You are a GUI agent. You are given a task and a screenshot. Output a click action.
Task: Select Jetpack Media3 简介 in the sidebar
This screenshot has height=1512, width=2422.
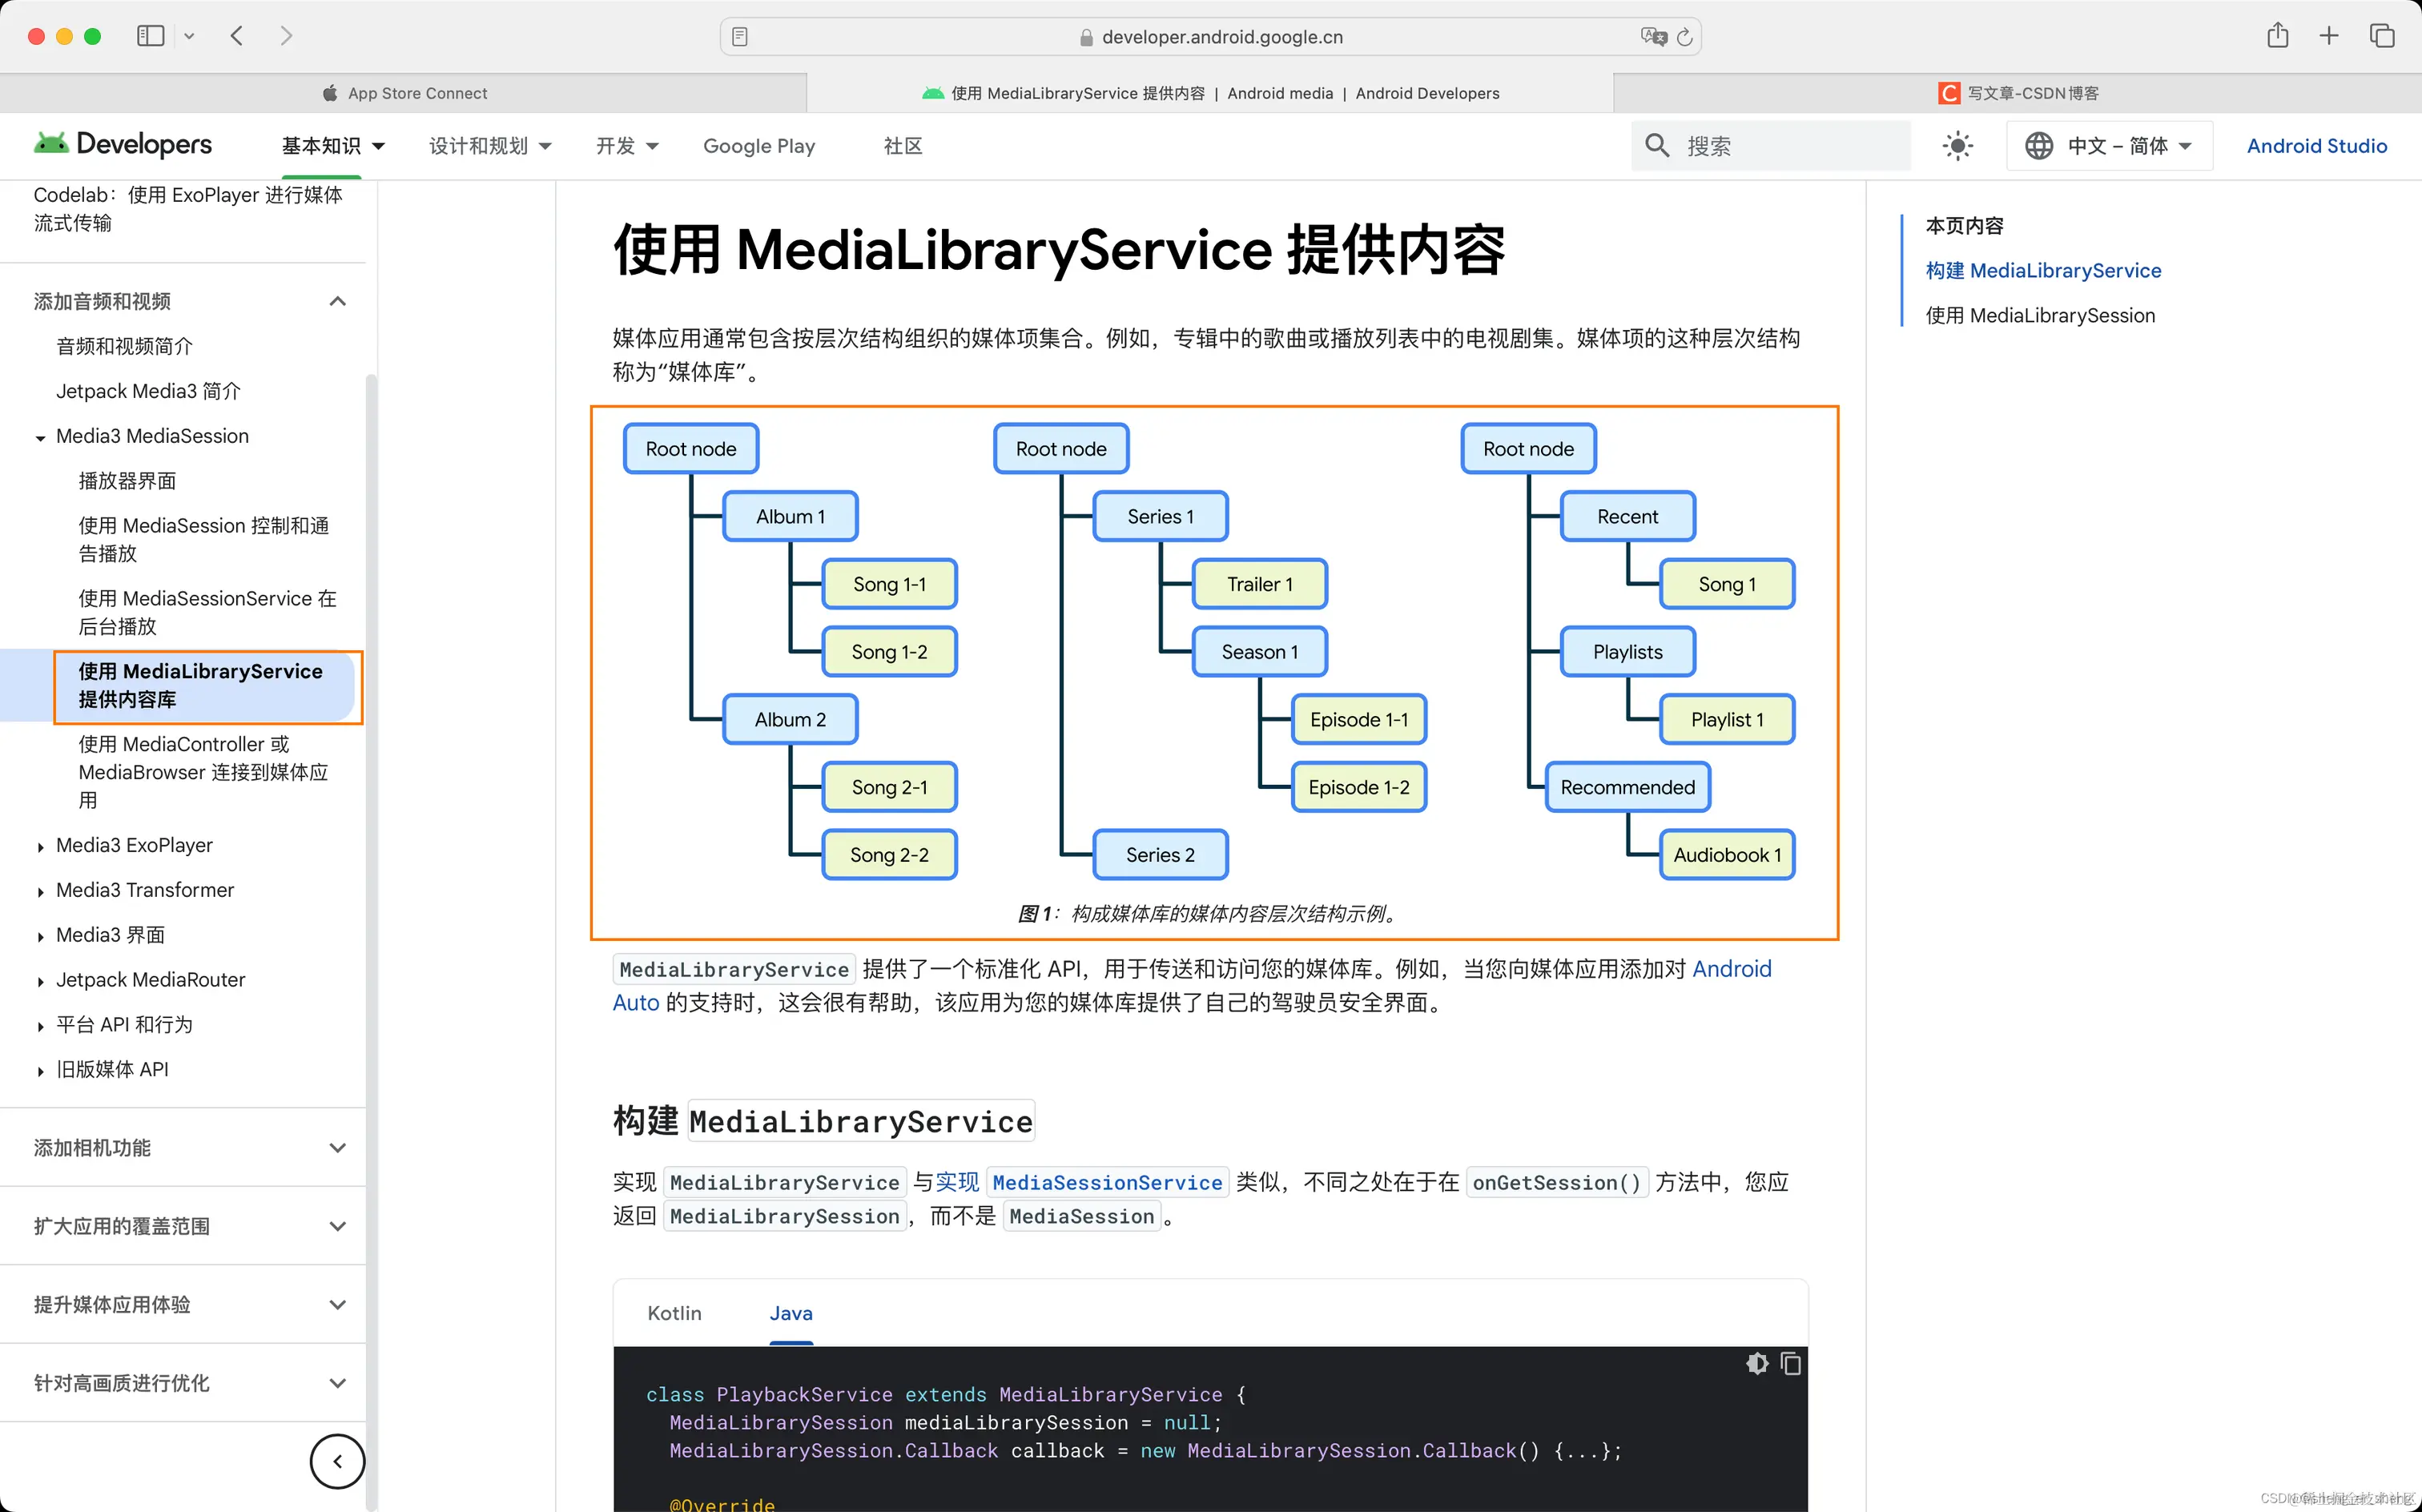pos(147,390)
